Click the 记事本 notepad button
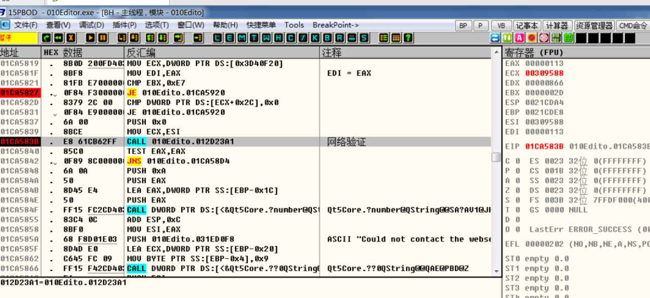This screenshot has height=298, width=650. pos(527,25)
